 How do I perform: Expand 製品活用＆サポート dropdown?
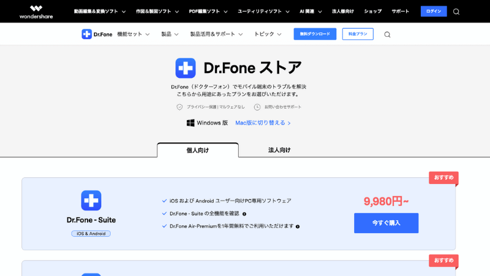point(216,34)
